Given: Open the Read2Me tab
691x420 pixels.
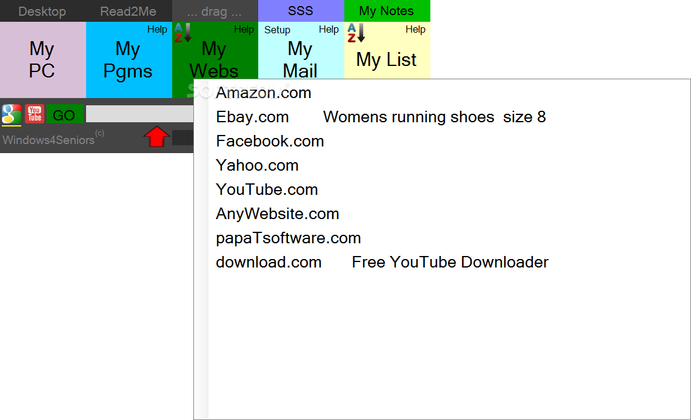Looking at the screenshot, I should click(x=129, y=11).
